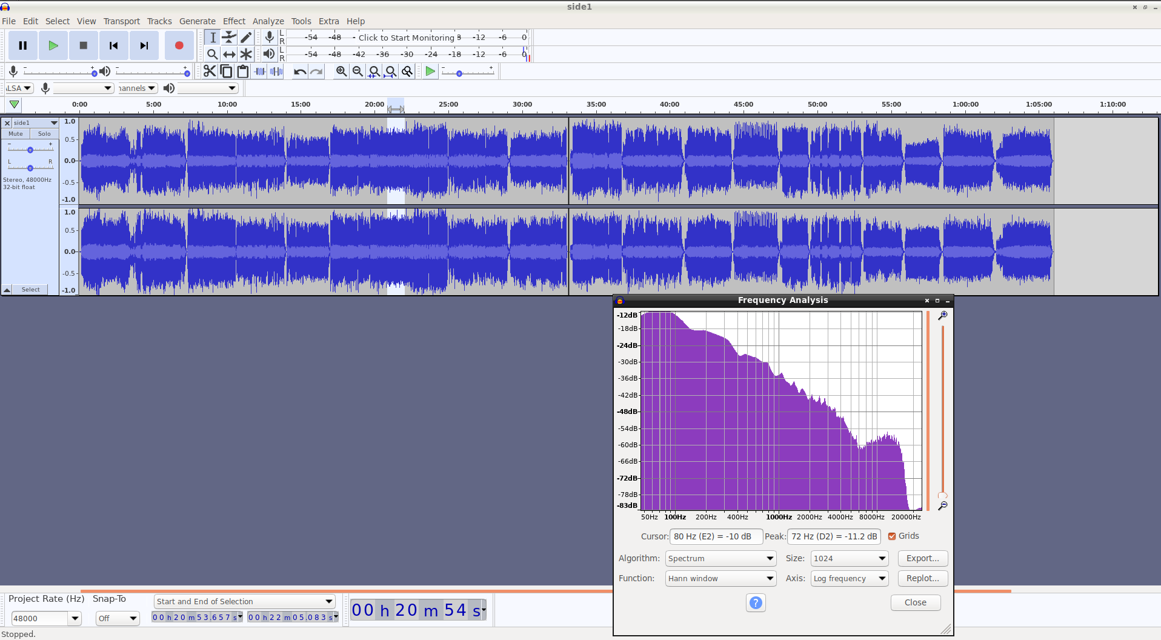Solo the side1 track
The image size is (1161, 640).
pyautogui.click(x=44, y=134)
